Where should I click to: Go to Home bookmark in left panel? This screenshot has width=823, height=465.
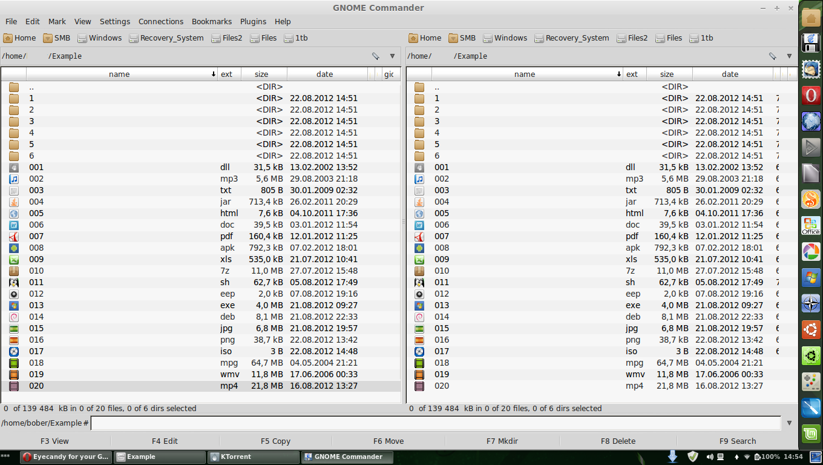(x=20, y=38)
